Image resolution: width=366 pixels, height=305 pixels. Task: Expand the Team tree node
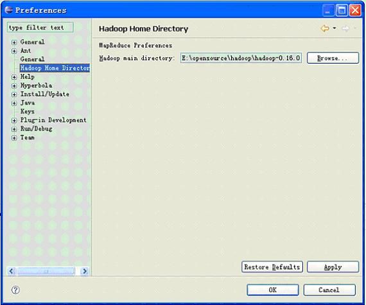tap(14, 138)
